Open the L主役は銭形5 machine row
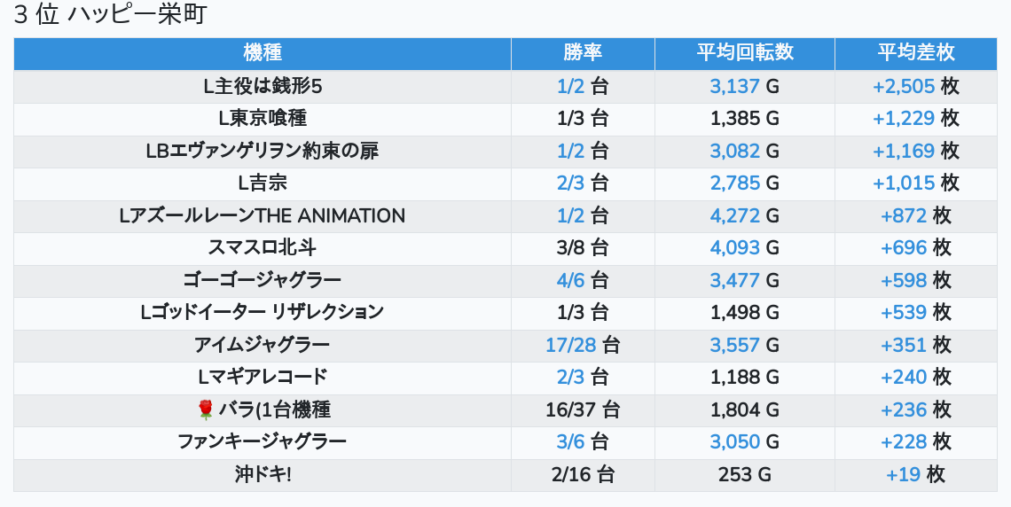 263,87
